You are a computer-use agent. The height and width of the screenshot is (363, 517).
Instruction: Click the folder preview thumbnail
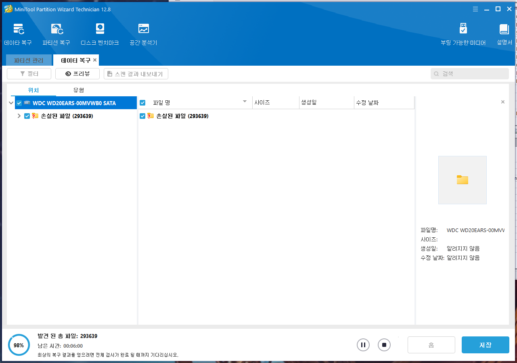(x=463, y=180)
